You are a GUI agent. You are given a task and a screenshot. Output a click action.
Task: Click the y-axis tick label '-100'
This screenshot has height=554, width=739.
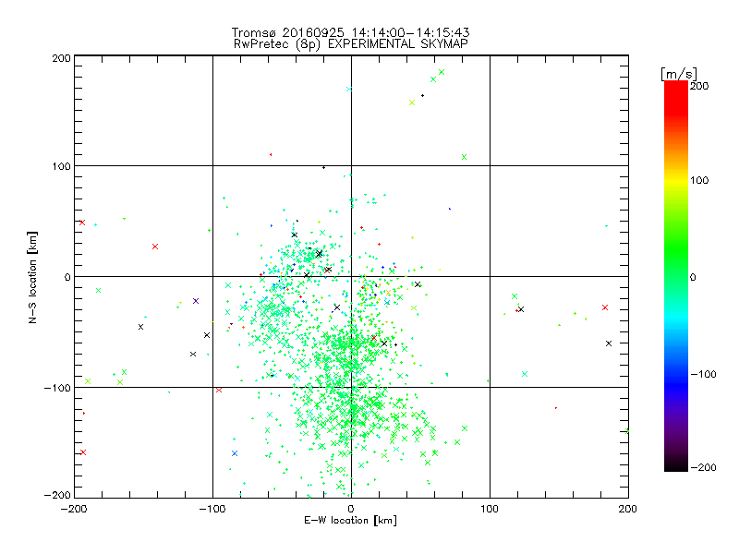[57, 388]
